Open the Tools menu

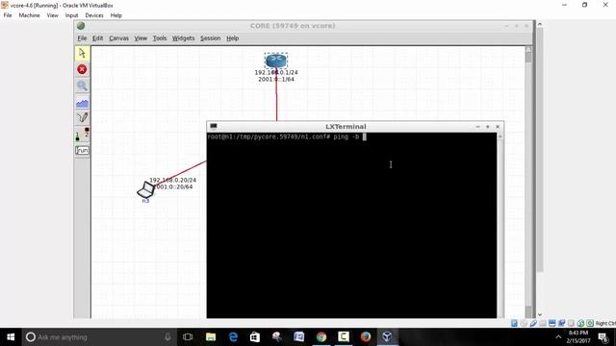pyautogui.click(x=160, y=38)
